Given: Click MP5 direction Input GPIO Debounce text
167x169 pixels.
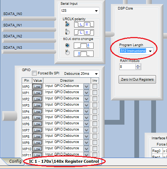Looking at the screenshot, I should pyautogui.click(x=62, y=117).
